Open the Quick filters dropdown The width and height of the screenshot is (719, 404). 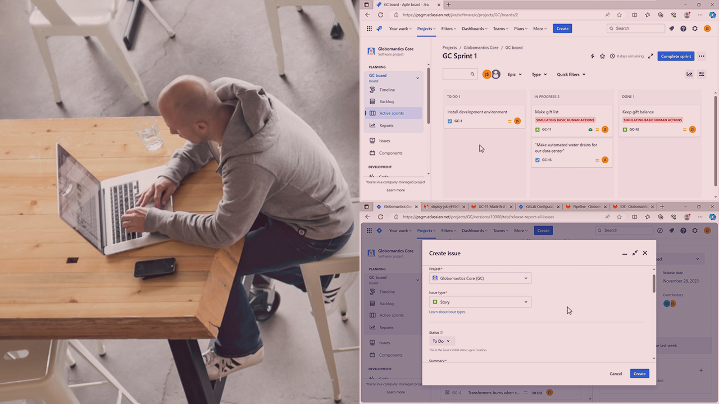click(571, 75)
